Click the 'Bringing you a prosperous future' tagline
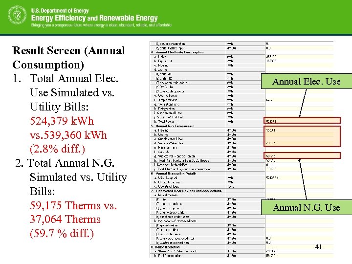352x264 pixels. (x=101, y=25)
